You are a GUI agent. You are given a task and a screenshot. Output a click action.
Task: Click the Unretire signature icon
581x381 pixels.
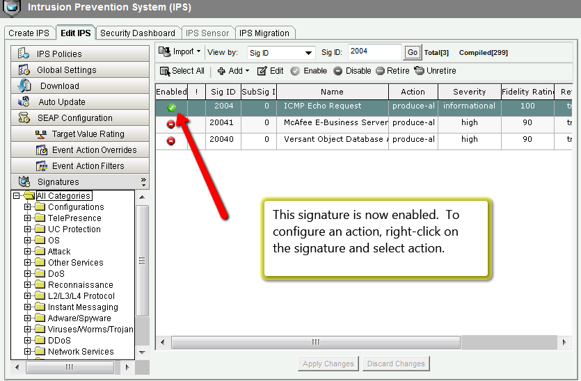click(x=419, y=71)
